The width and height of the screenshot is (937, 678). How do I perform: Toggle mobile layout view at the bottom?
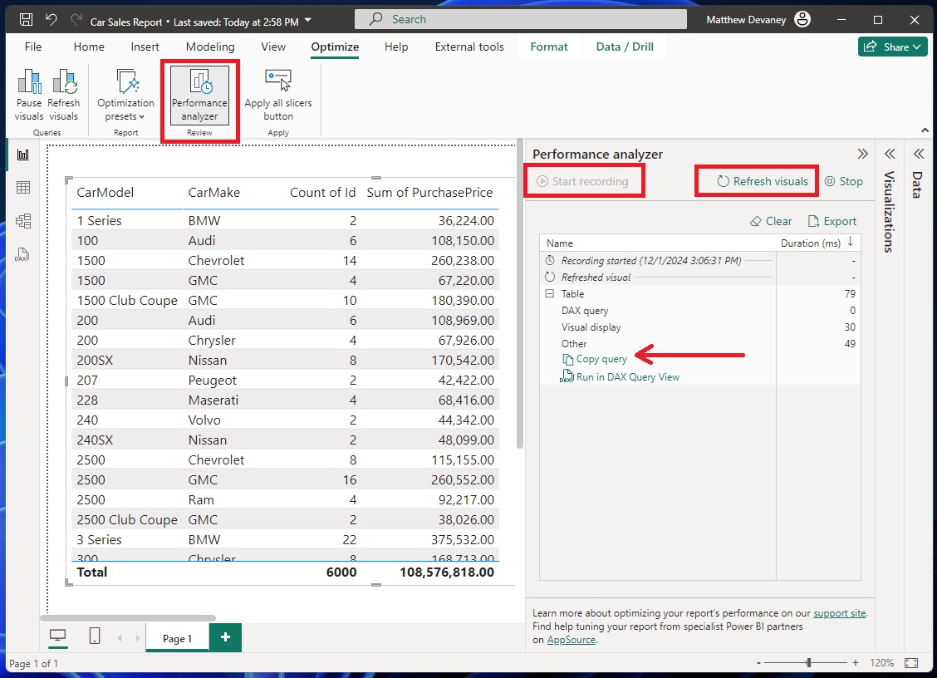pos(95,635)
